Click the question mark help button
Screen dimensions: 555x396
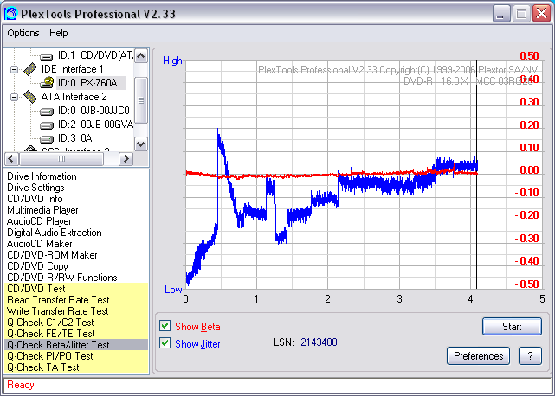click(x=530, y=355)
